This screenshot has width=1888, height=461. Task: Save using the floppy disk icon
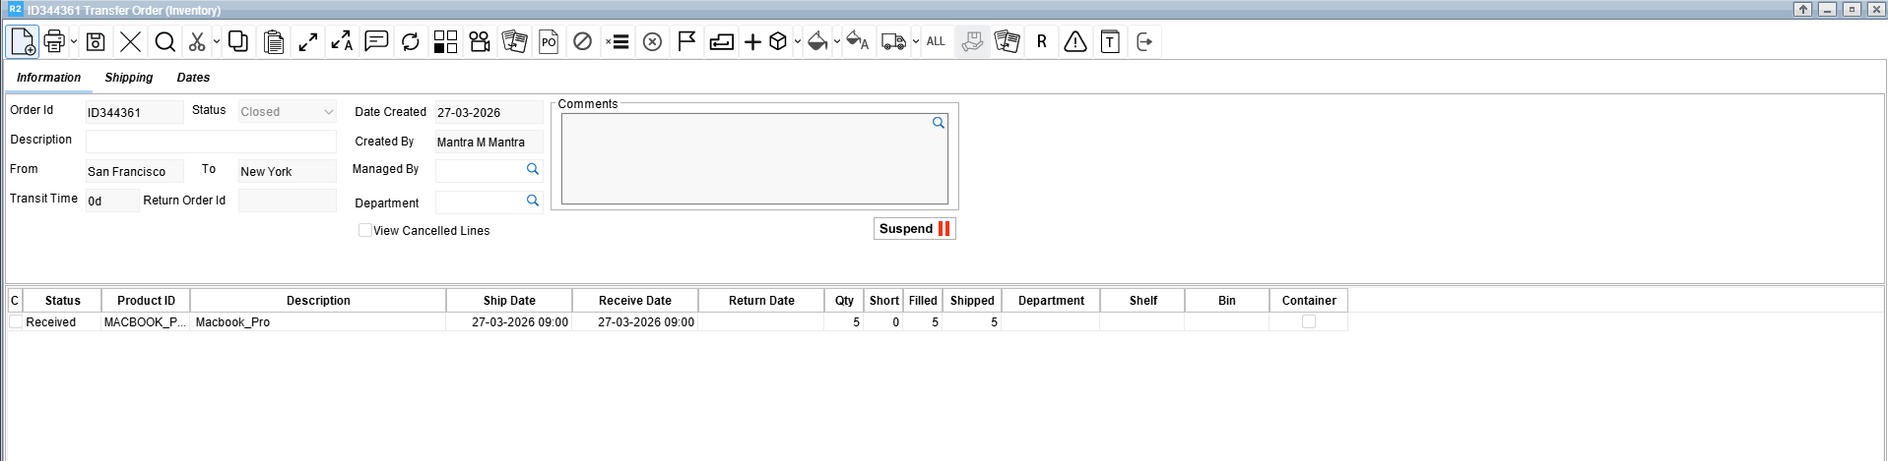click(x=96, y=41)
